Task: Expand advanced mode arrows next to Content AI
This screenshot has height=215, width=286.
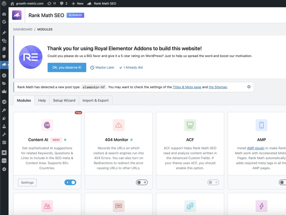Action: pos(65,140)
